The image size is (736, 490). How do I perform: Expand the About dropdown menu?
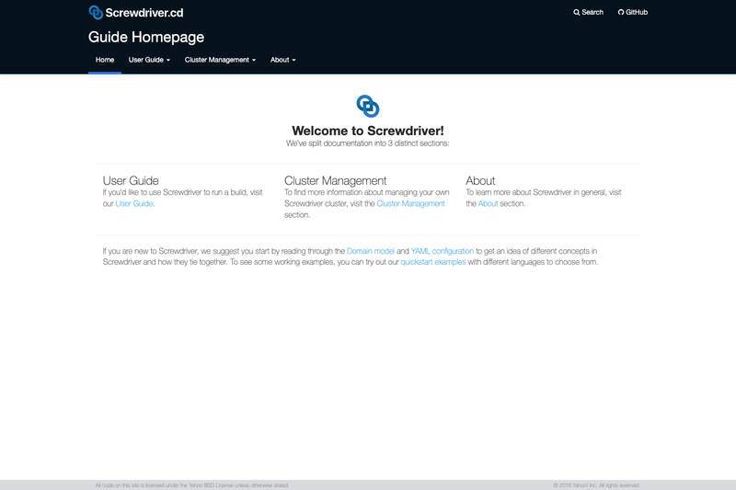click(283, 60)
